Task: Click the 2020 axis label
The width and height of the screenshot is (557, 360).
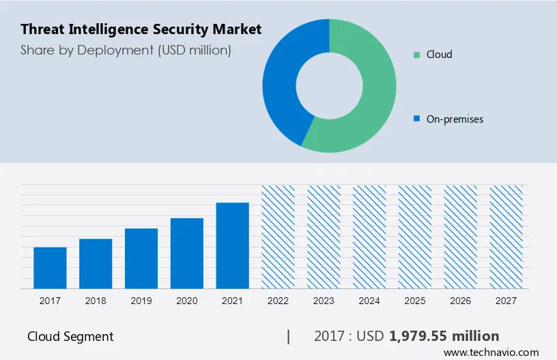Action: click(187, 301)
